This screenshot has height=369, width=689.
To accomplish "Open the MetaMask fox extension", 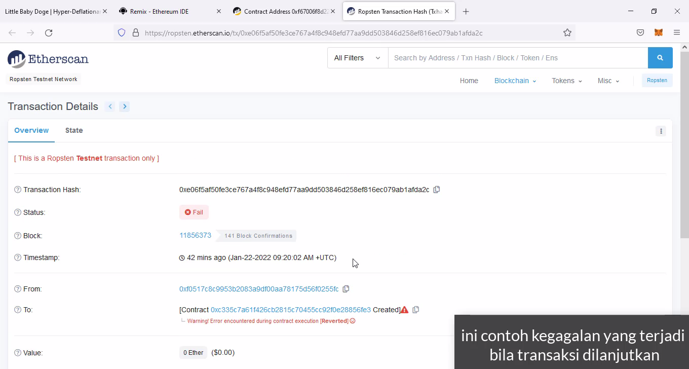I will 658,32.
